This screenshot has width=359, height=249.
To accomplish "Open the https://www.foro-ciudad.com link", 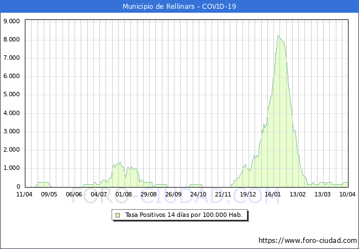I will 308,240.
